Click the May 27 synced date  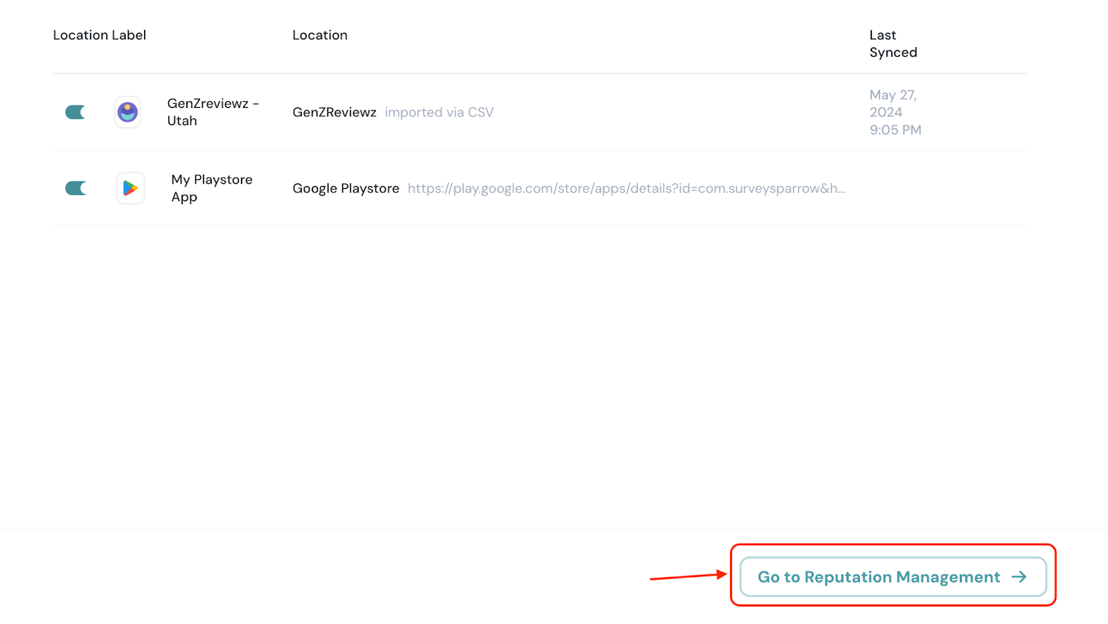(x=893, y=95)
